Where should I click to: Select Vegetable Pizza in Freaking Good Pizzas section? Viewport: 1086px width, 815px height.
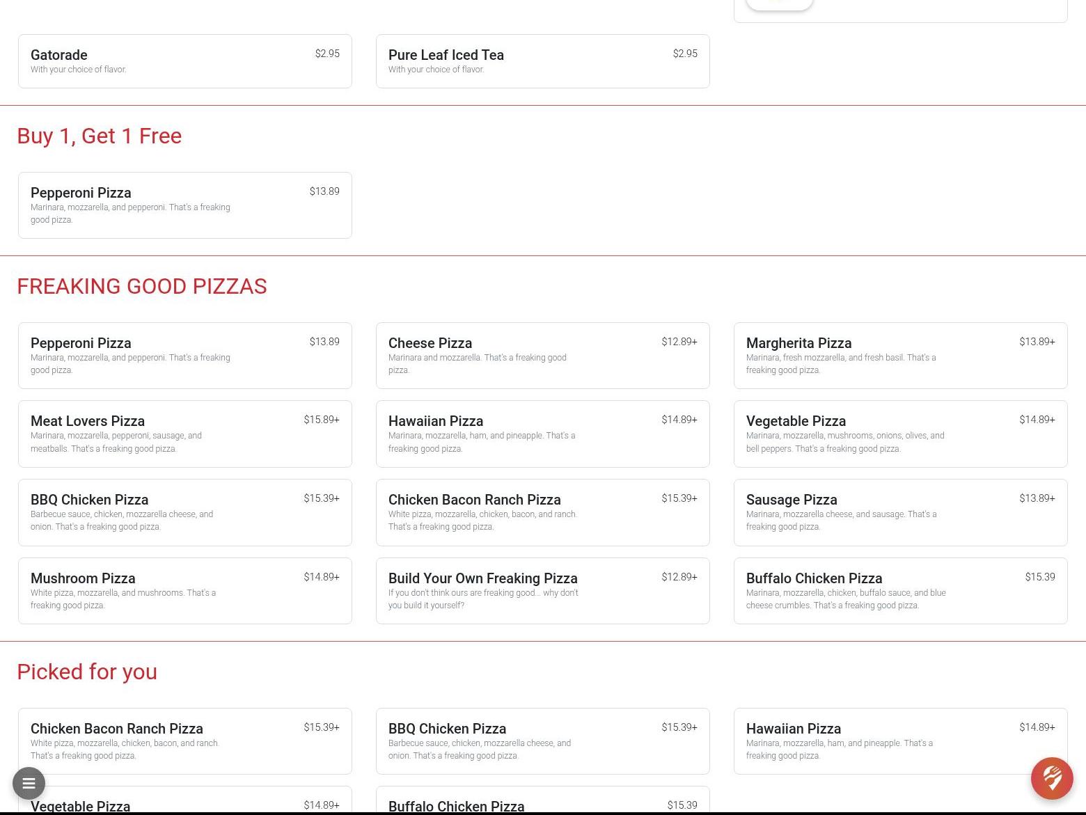point(900,434)
